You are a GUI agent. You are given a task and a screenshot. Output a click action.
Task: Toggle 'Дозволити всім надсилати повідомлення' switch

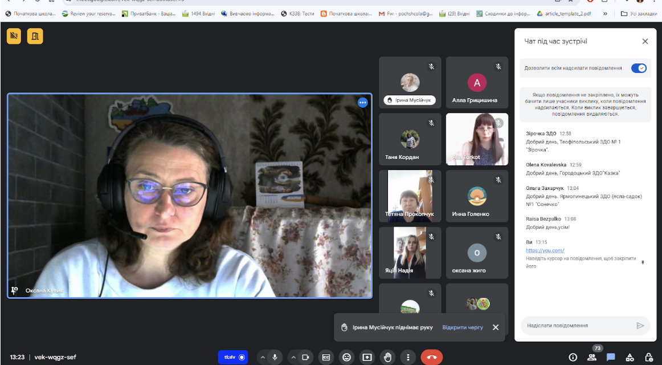pyautogui.click(x=638, y=68)
